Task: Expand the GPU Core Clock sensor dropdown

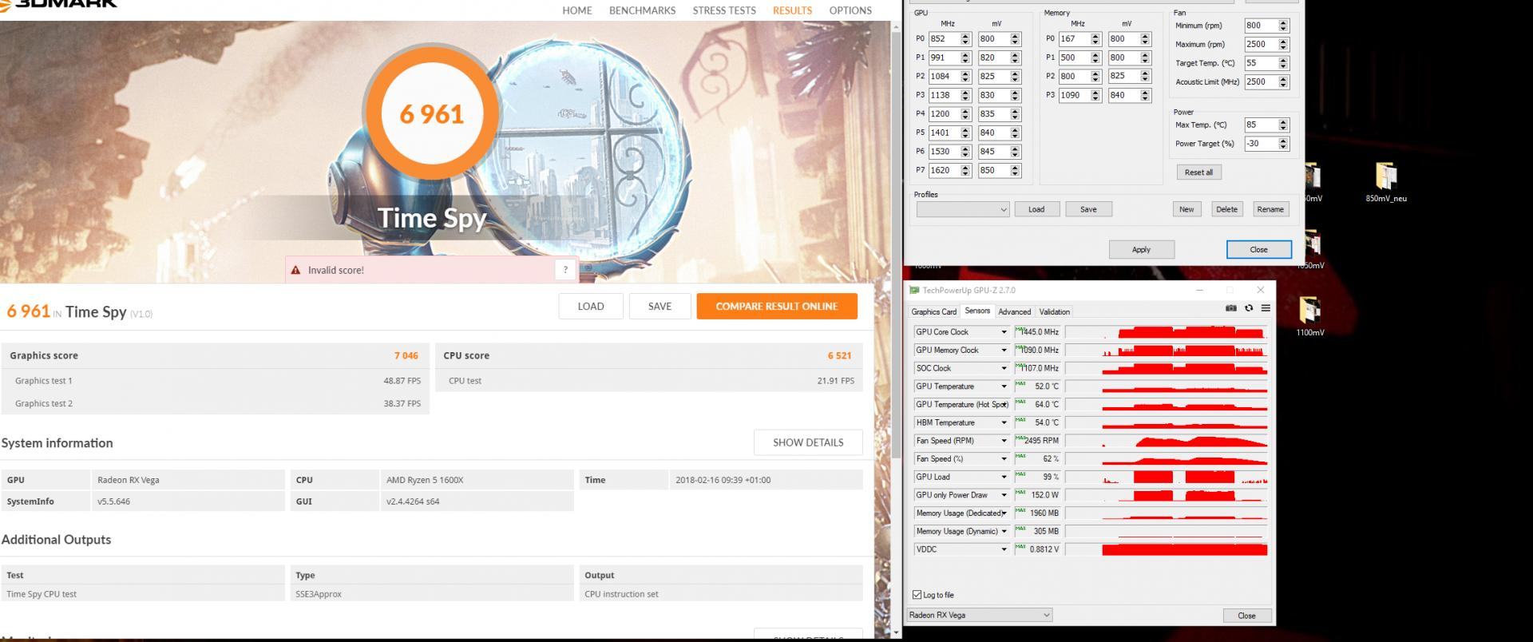Action: pos(1004,332)
